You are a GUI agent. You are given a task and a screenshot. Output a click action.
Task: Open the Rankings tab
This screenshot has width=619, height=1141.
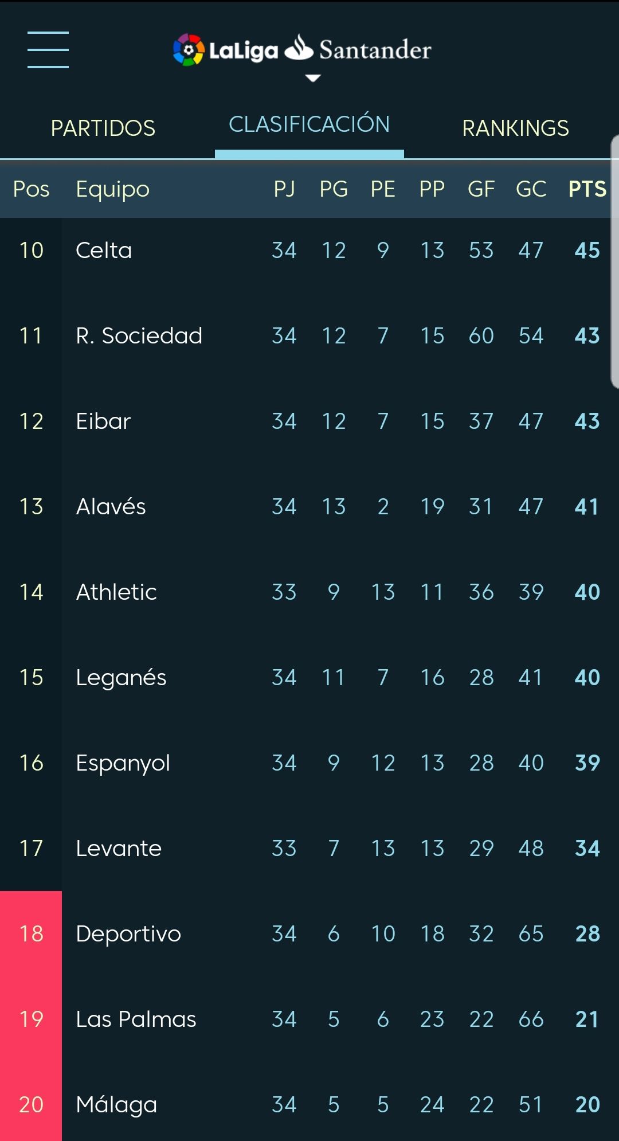pyautogui.click(x=515, y=128)
